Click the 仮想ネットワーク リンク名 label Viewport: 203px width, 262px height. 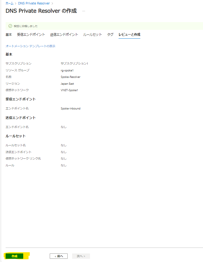[23, 158]
